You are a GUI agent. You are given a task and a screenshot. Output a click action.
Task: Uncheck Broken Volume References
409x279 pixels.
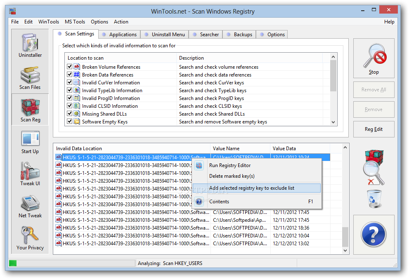point(69,67)
